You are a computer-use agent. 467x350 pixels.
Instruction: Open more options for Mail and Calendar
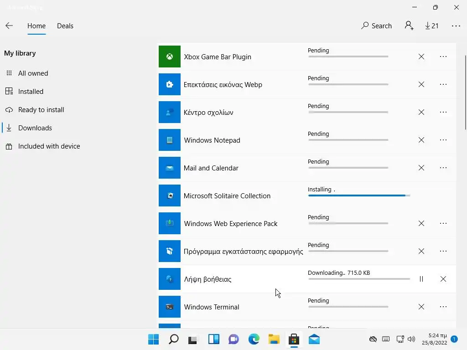click(443, 168)
